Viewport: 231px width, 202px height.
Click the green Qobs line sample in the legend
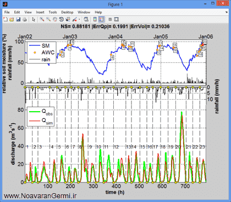[35, 111]
